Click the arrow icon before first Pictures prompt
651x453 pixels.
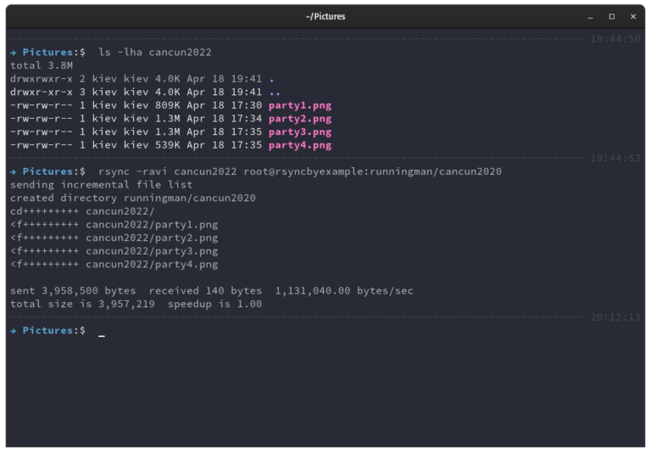tap(14, 53)
